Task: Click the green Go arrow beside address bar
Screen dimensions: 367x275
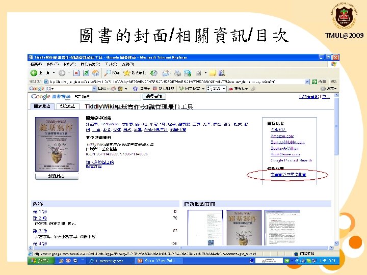Action: [314, 81]
